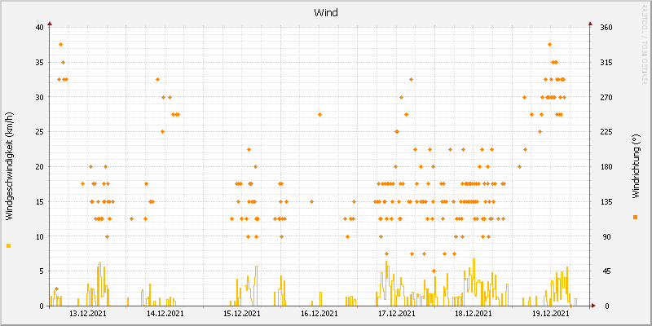Click the arrowhead atop the right axis
This screenshot has width=652, height=326.
[x=590, y=24]
